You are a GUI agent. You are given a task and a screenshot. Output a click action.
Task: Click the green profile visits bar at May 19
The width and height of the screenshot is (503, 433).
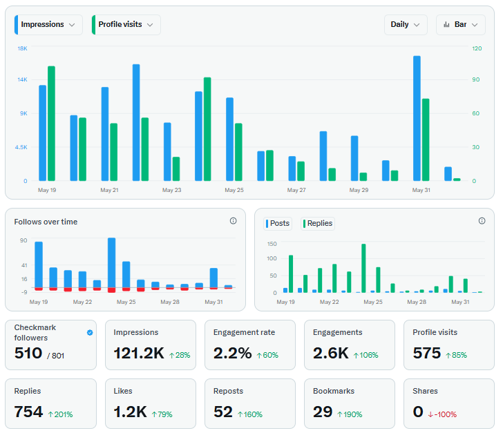pos(51,124)
